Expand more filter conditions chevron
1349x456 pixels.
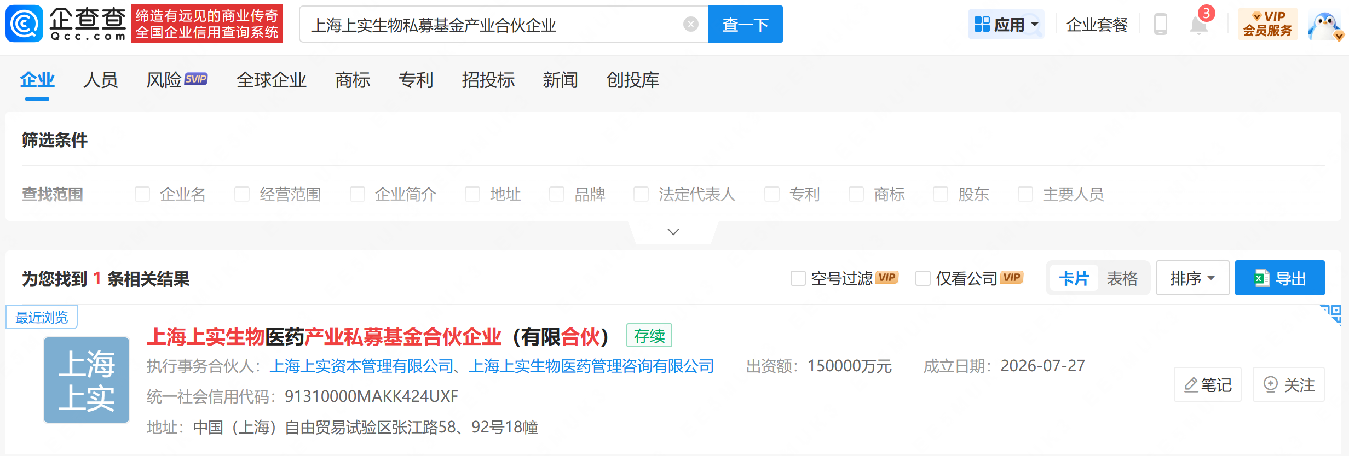point(673,232)
